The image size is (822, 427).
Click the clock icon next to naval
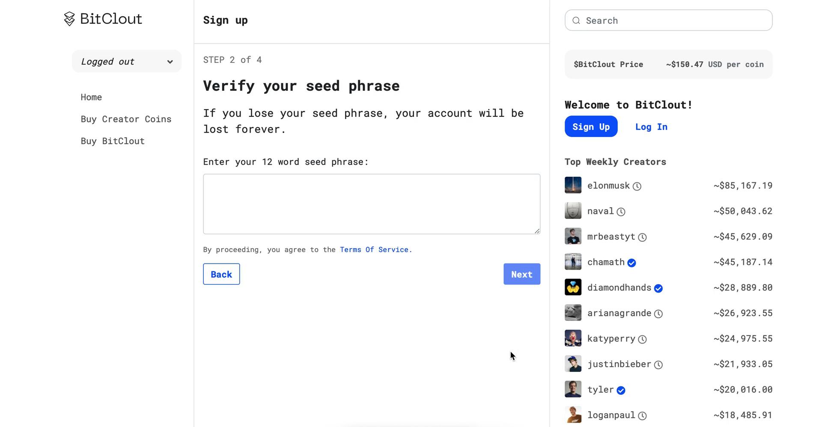pyautogui.click(x=622, y=211)
